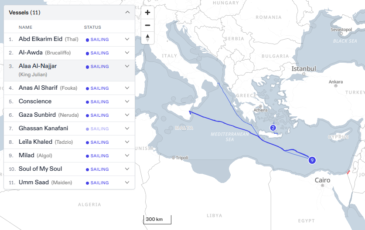This screenshot has width=365, height=230.
Task: Click the Leïla Khaled vessel entry
Action: (x=35, y=142)
